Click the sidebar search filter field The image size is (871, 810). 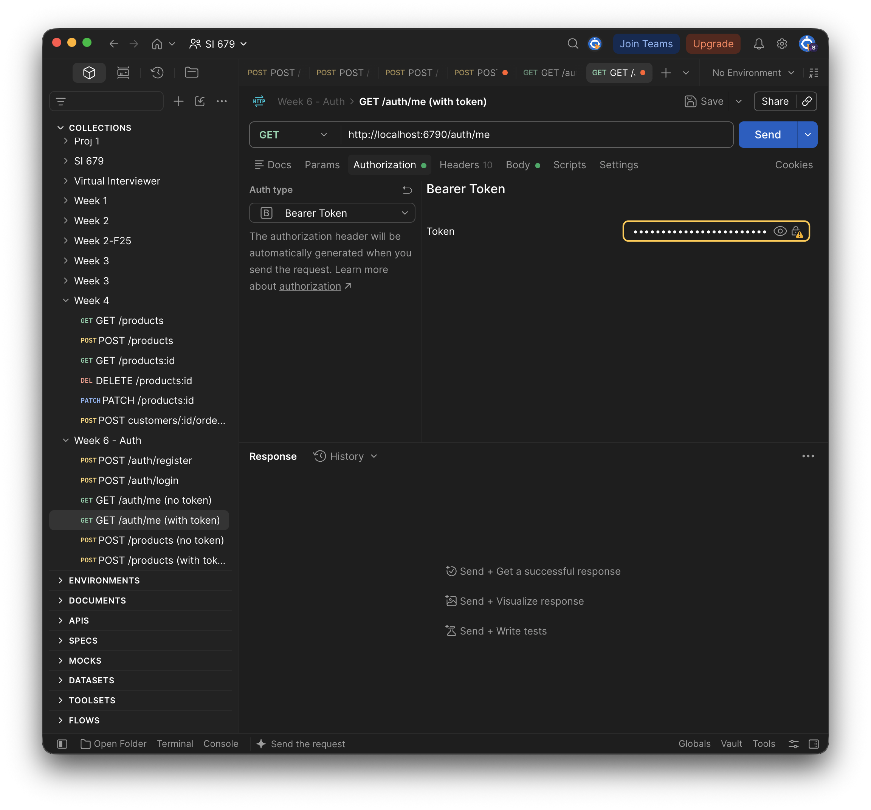pyautogui.click(x=107, y=102)
